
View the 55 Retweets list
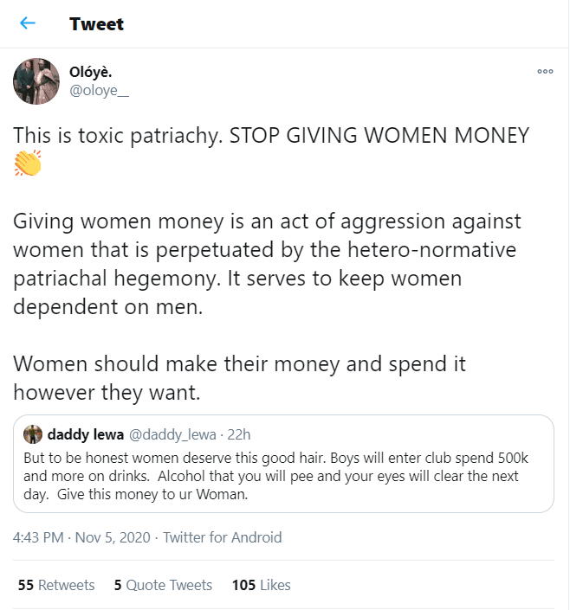[x=56, y=585]
